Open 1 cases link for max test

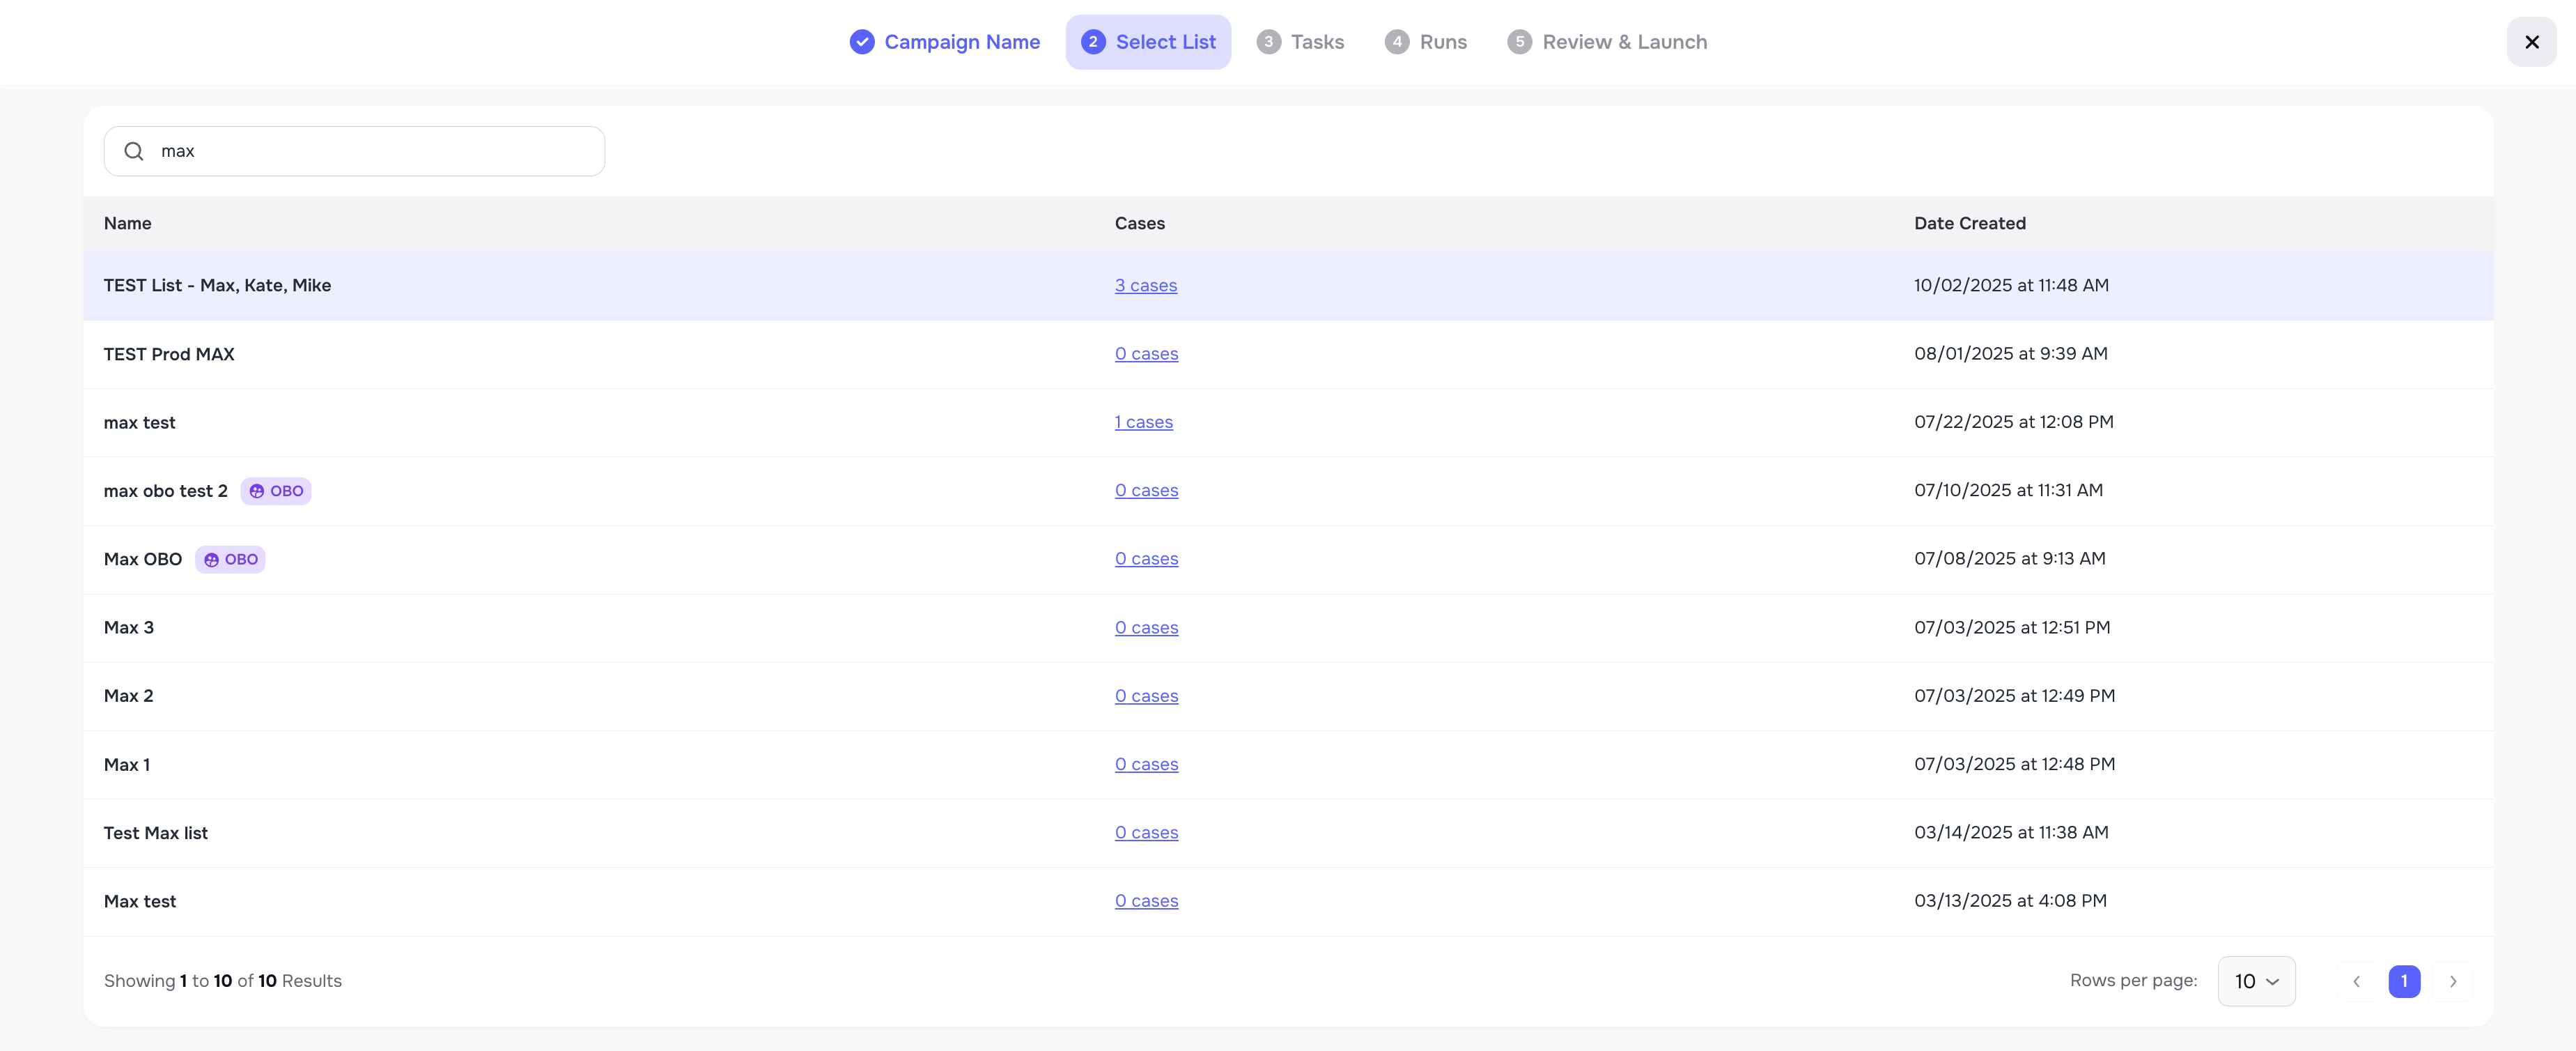click(1143, 422)
